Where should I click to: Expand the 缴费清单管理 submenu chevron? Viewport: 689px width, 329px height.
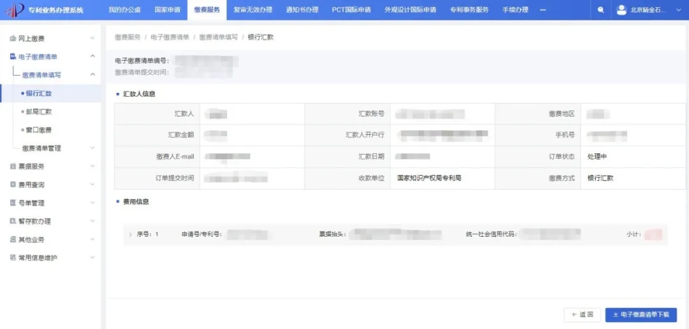click(93, 148)
